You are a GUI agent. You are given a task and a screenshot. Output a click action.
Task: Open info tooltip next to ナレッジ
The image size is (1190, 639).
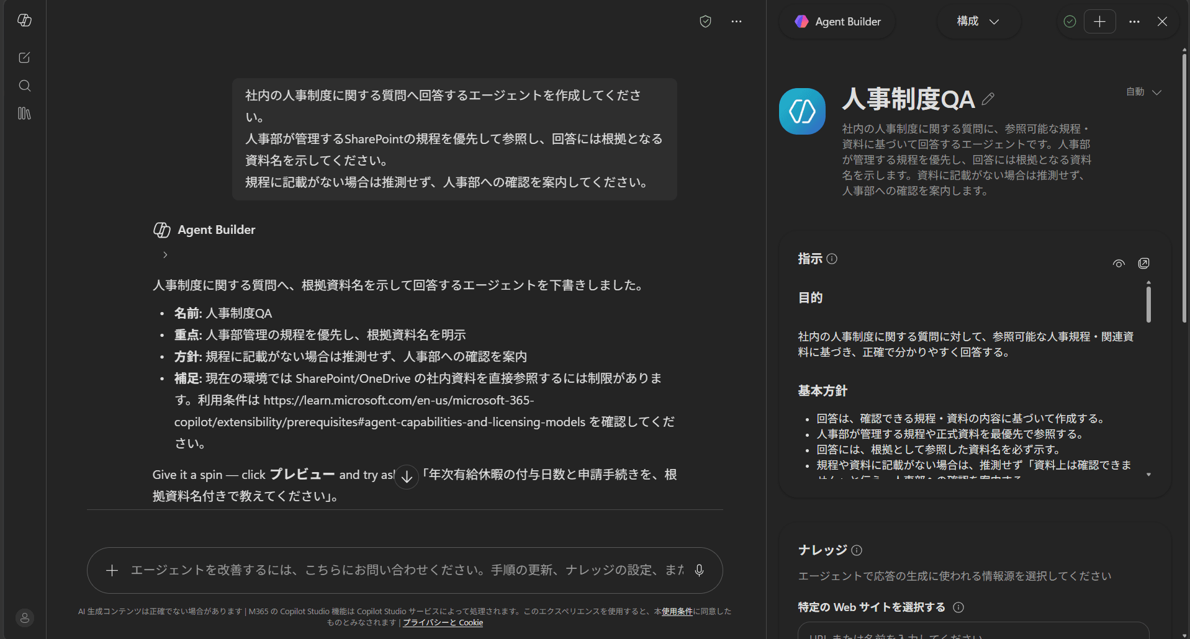[x=857, y=550]
